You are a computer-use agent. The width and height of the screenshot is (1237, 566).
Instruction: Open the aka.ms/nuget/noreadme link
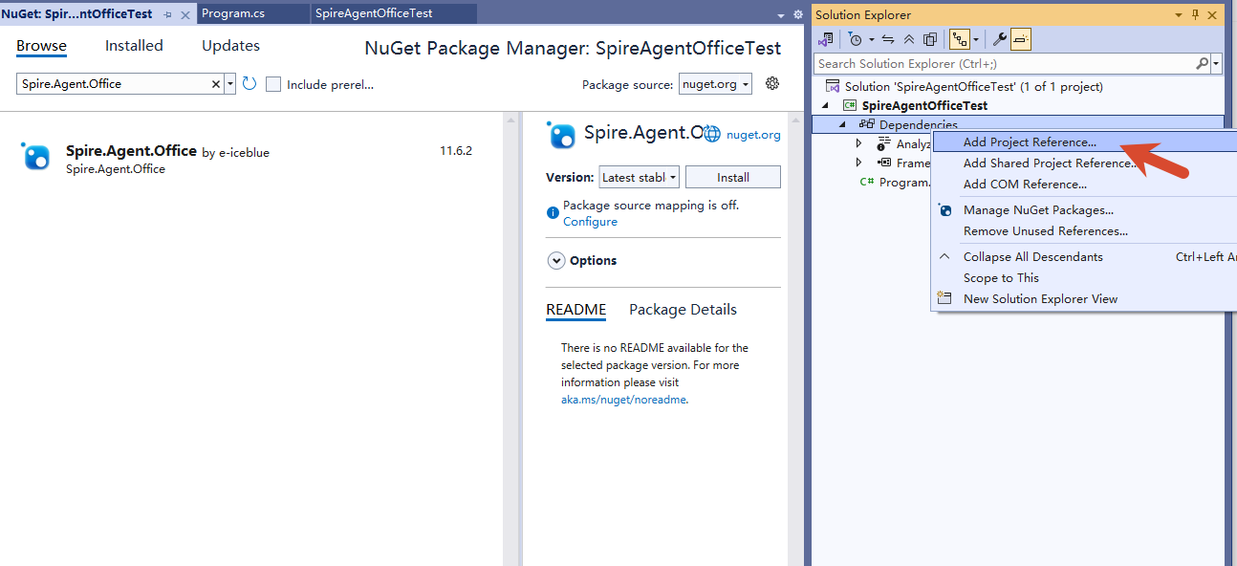pyautogui.click(x=623, y=400)
